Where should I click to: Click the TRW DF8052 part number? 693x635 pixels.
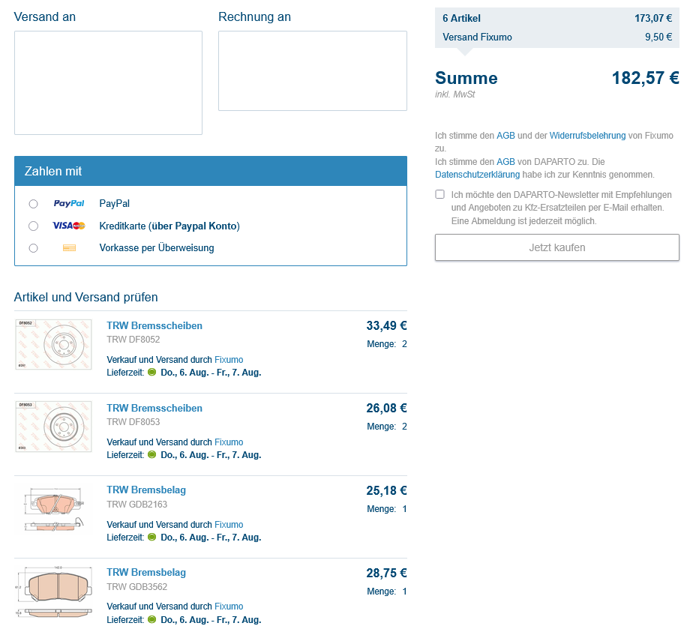pyautogui.click(x=133, y=340)
